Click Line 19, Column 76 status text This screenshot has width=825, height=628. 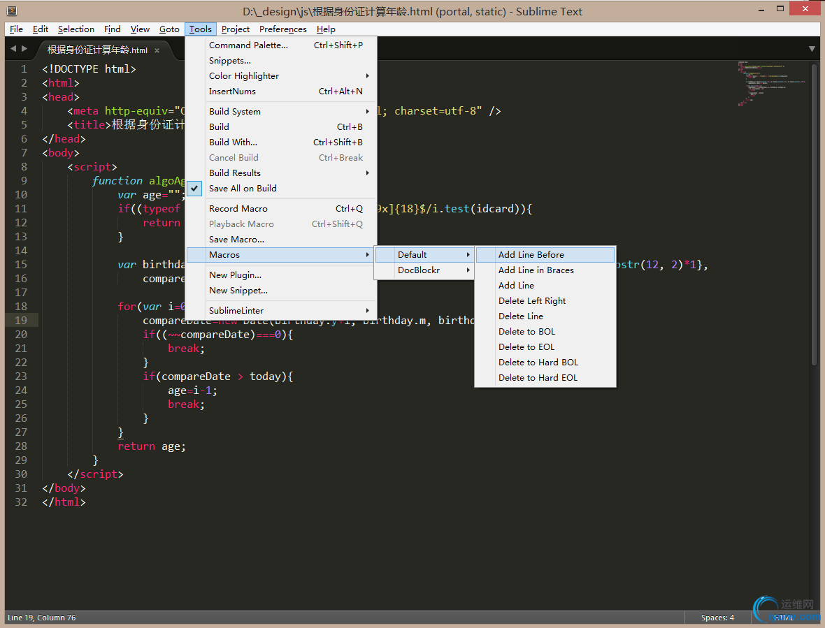tap(41, 618)
